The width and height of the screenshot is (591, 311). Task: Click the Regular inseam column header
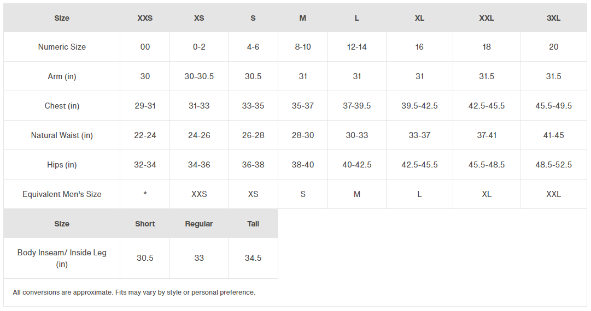[x=199, y=224]
